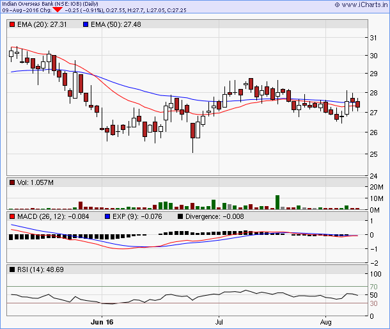This screenshot has width=390, height=329.
Task: Click the last candlestick on the price chart
Action: [357, 104]
